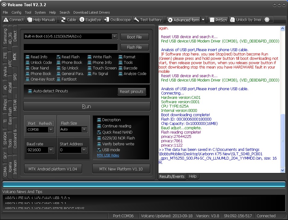Switch to the Samsung side tab
Image resolution: width=288 pixels, height=220 pixels.
(x=5, y=36)
